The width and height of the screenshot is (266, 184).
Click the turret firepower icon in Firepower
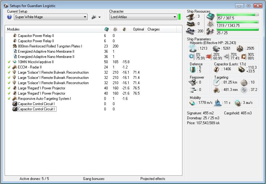coord(193,83)
